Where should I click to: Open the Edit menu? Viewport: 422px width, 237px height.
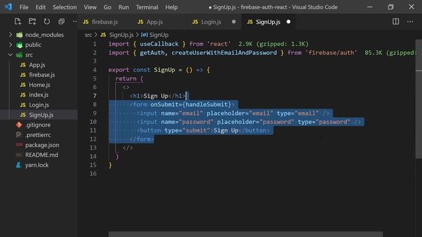coord(41,7)
